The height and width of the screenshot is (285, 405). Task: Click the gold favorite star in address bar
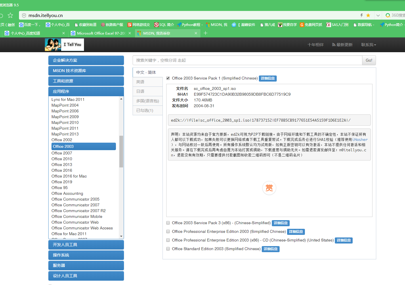(x=368, y=15)
